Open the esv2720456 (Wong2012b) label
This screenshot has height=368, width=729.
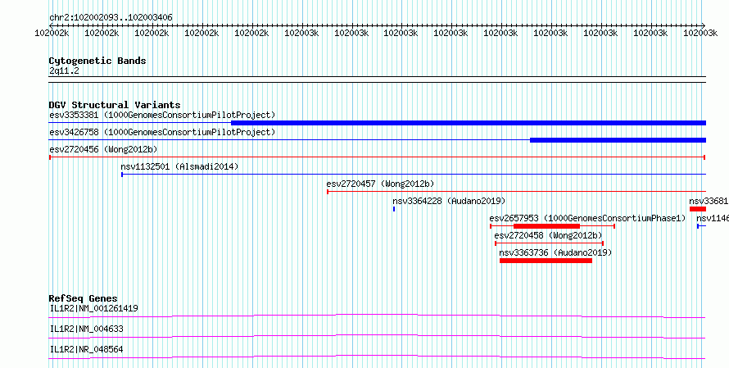coord(103,149)
